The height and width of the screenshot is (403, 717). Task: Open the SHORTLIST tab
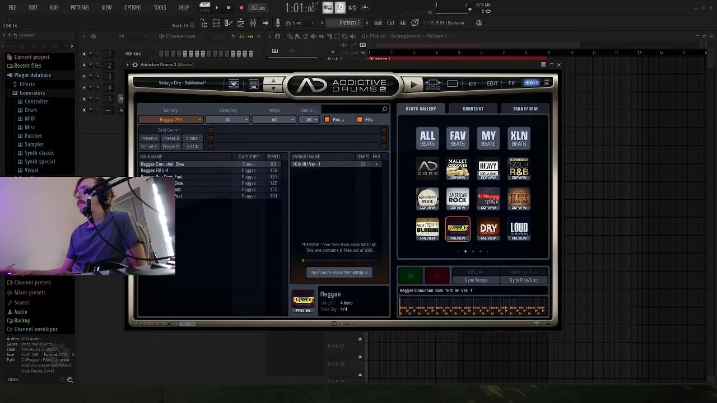click(473, 109)
